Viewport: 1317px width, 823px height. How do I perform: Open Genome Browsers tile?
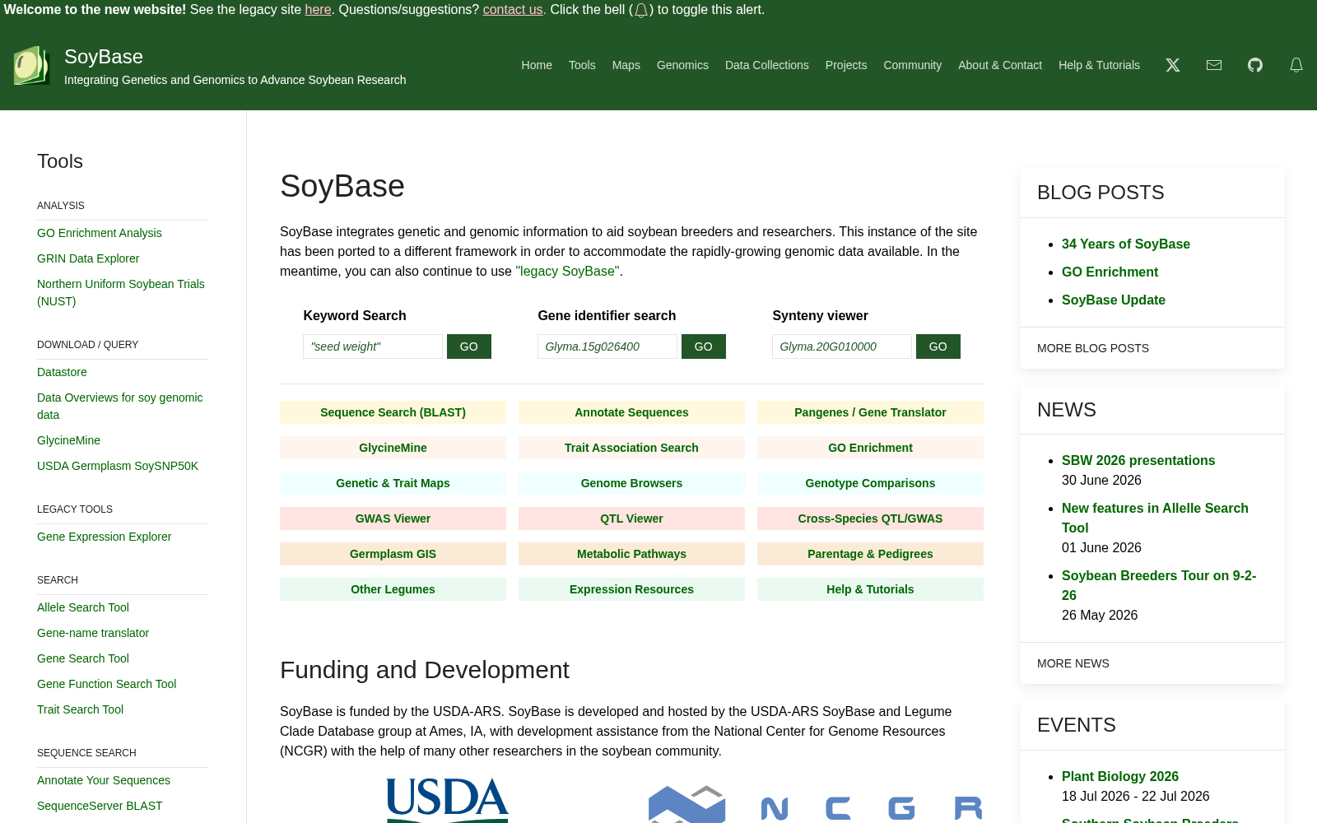[631, 483]
